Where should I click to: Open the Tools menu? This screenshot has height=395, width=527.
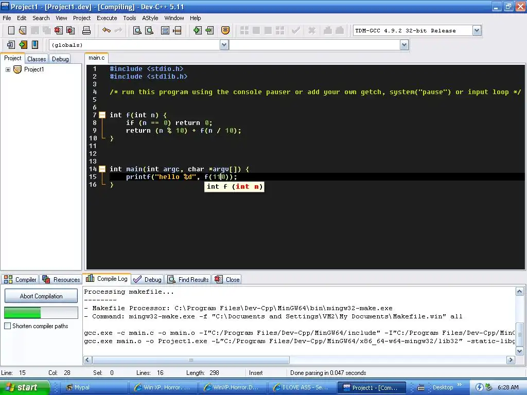tap(129, 18)
